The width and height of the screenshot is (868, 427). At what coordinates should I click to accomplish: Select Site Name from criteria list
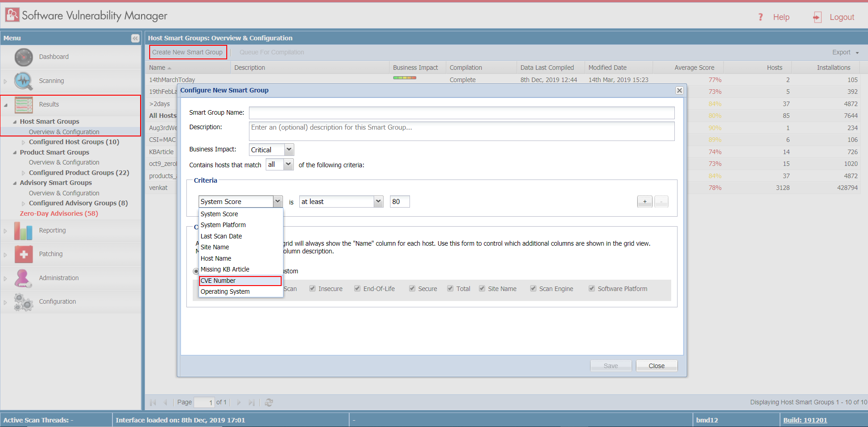click(x=240, y=247)
